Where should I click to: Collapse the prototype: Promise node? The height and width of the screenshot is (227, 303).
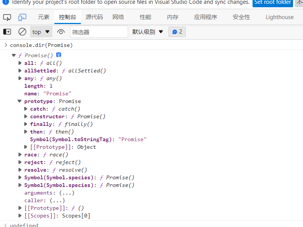tap(19, 101)
